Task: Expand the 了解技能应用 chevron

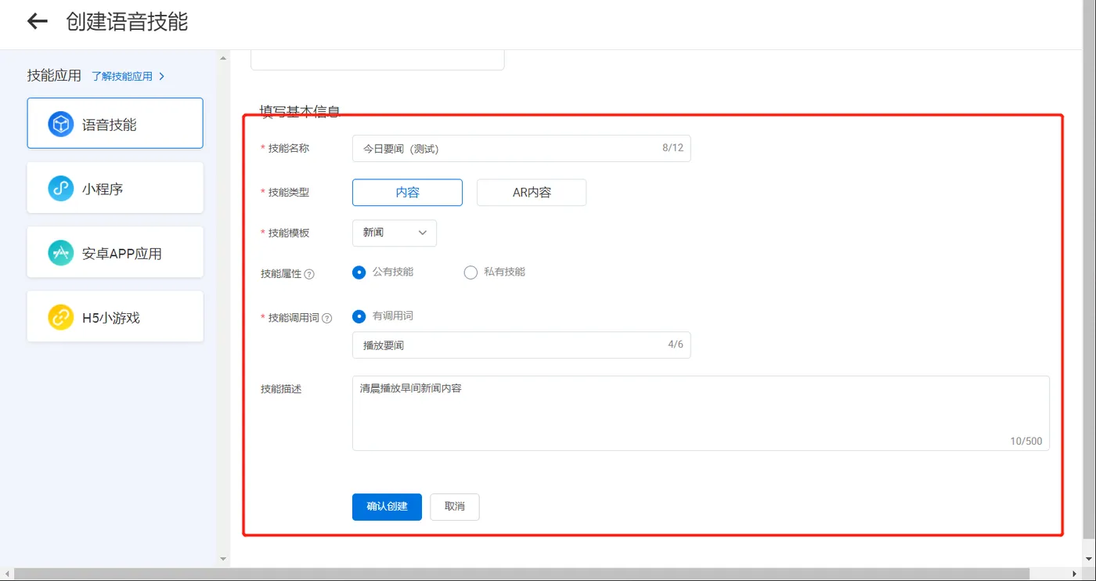Action: (x=161, y=76)
